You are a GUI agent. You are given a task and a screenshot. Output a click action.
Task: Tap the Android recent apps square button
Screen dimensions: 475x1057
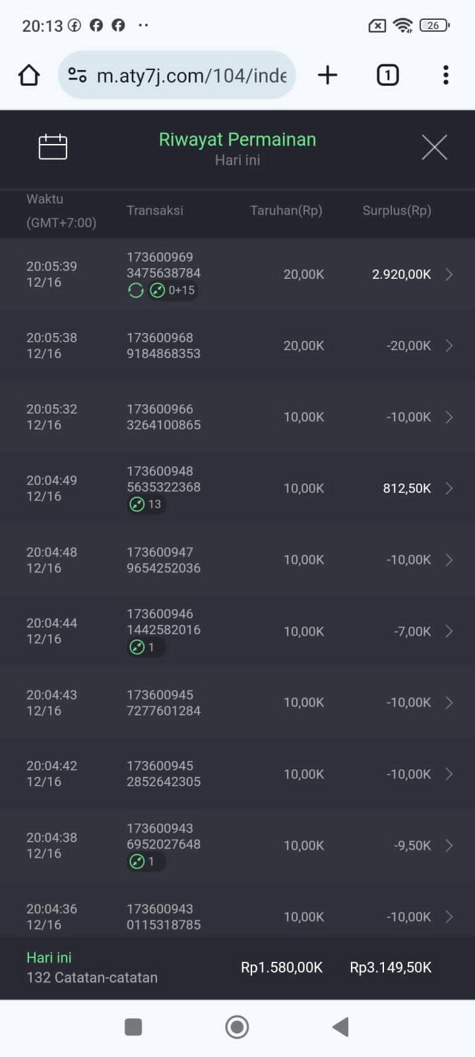point(133,1027)
